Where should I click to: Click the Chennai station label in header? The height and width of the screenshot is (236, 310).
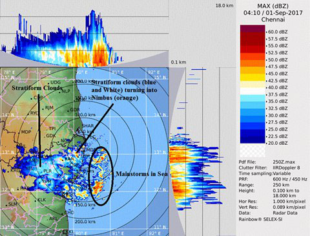[273, 19]
